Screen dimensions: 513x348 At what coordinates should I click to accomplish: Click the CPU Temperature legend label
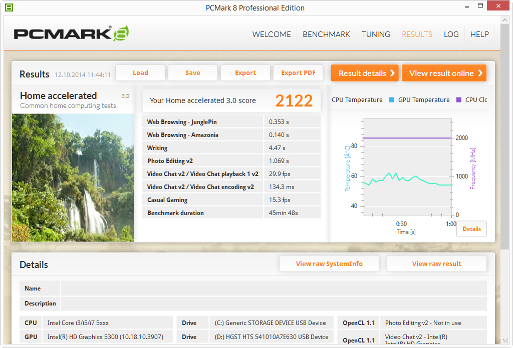[x=357, y=100]
